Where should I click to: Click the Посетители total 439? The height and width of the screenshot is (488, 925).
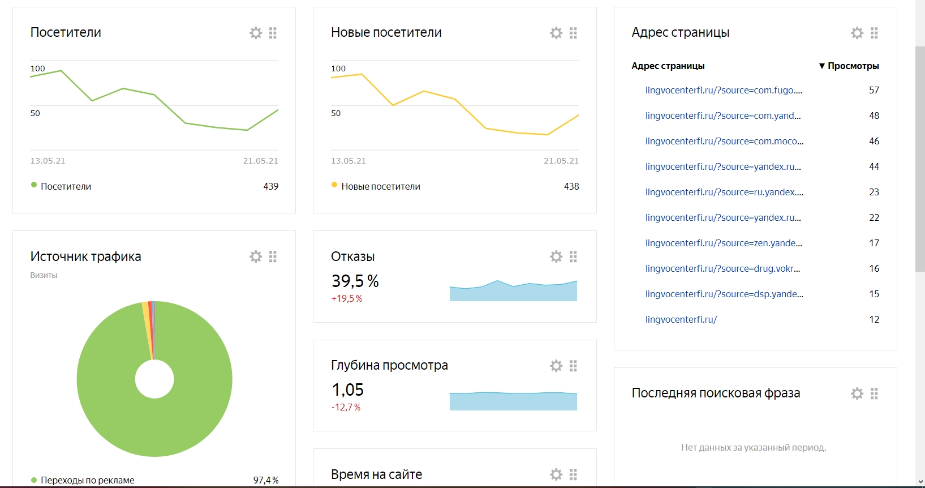coord(271,186)
